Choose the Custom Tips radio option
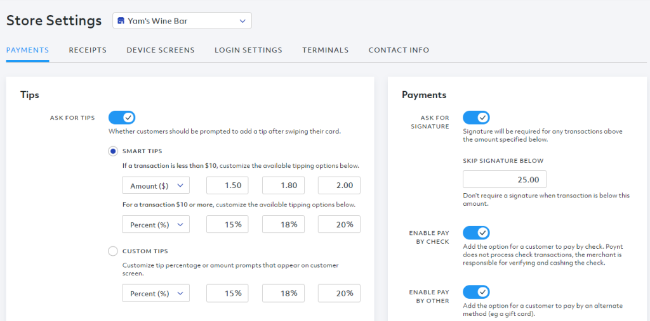Viewport: 650px width, 321px height. pyautogui.click(x=113, y=251)
